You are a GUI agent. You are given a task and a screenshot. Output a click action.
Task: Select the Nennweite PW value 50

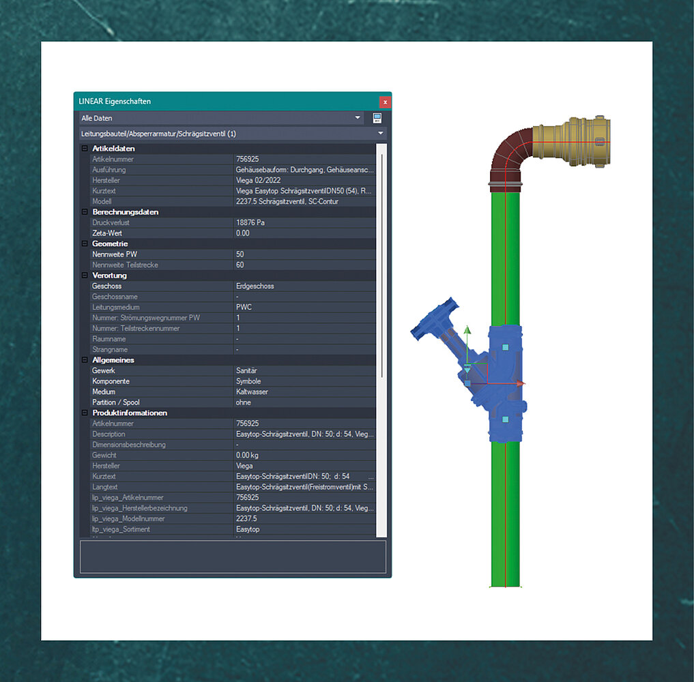[304, 254]
